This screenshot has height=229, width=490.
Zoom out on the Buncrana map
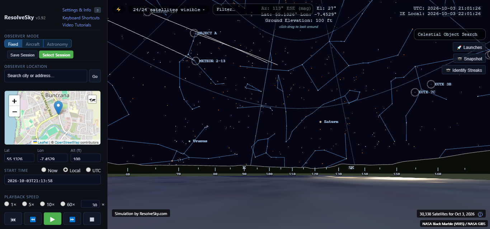pyautogui.click(x=14, y=112)
